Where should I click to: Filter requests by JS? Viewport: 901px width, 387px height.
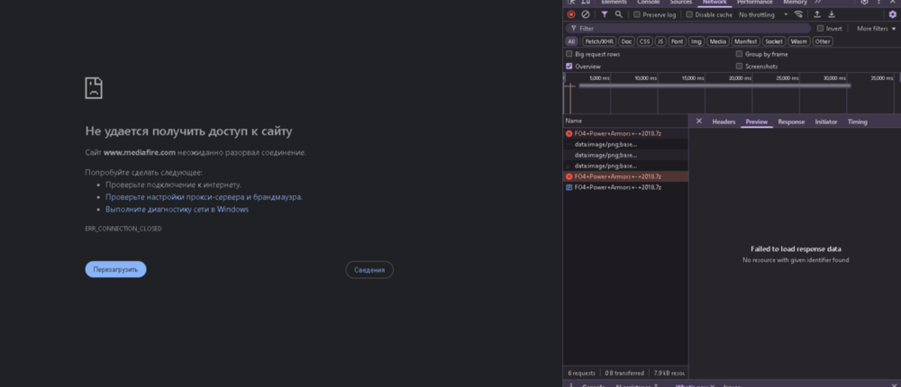pos(660,41)
